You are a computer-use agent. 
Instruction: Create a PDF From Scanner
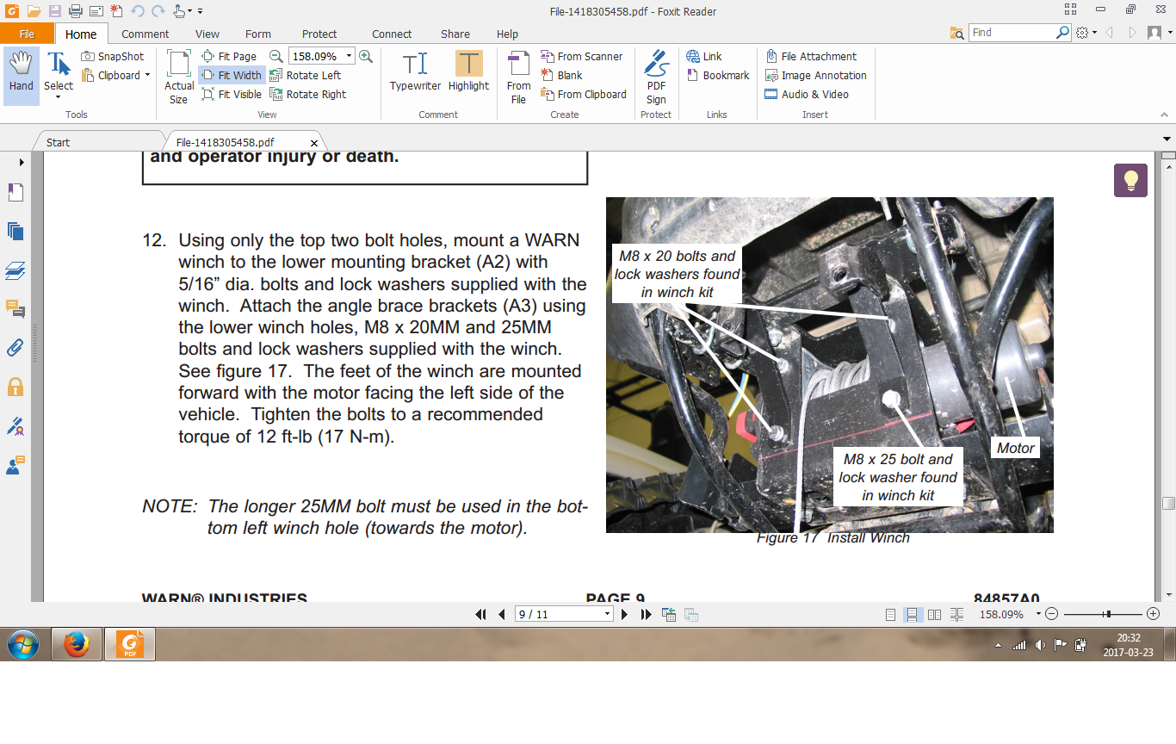582,56
